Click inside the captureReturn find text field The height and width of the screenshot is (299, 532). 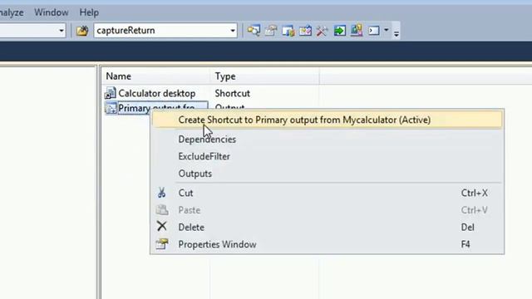coord(161,31)
